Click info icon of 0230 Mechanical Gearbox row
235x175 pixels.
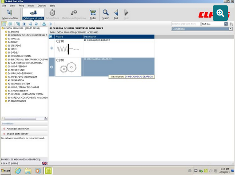point(52,67)
